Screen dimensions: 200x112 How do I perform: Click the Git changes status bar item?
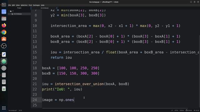pyautogui.click(x=196, y=110)
